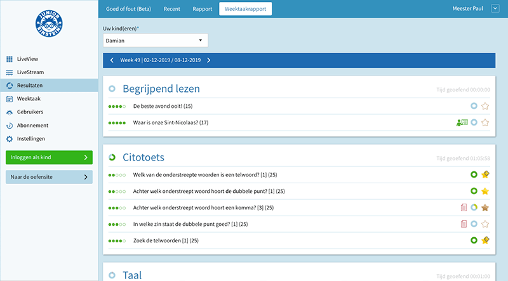Click the red document icon in the komma row
508x281 pixels.
[464, 207]
